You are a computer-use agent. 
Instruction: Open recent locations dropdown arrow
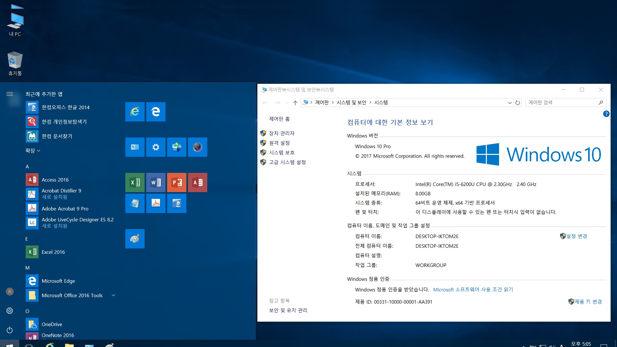click(x=287, y=103)
